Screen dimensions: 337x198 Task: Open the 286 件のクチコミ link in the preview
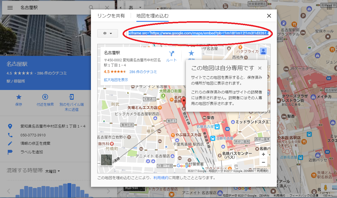tap(143, 72)
